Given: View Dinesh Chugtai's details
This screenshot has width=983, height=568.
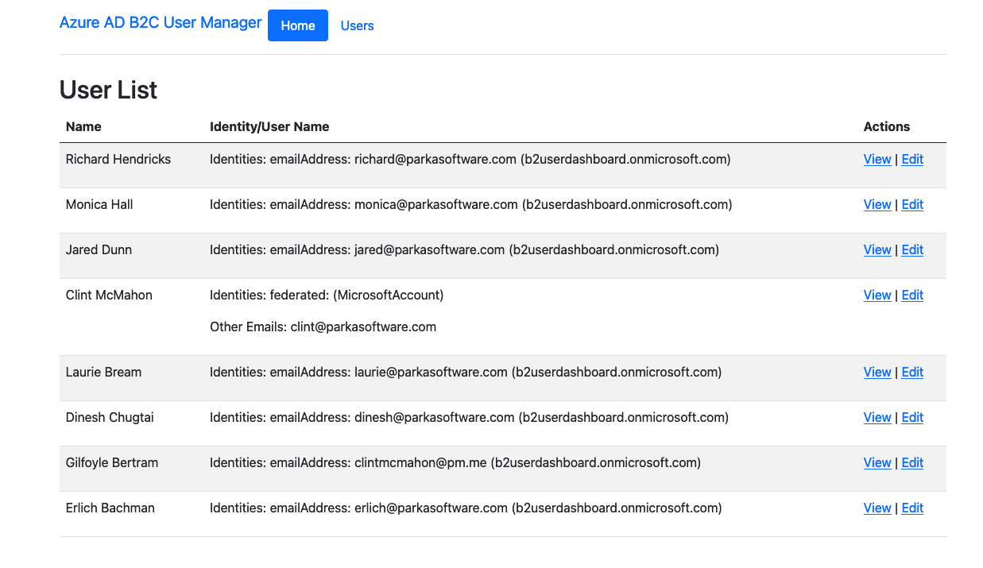Looking at the screenshot, I should [x=877, y=417].
